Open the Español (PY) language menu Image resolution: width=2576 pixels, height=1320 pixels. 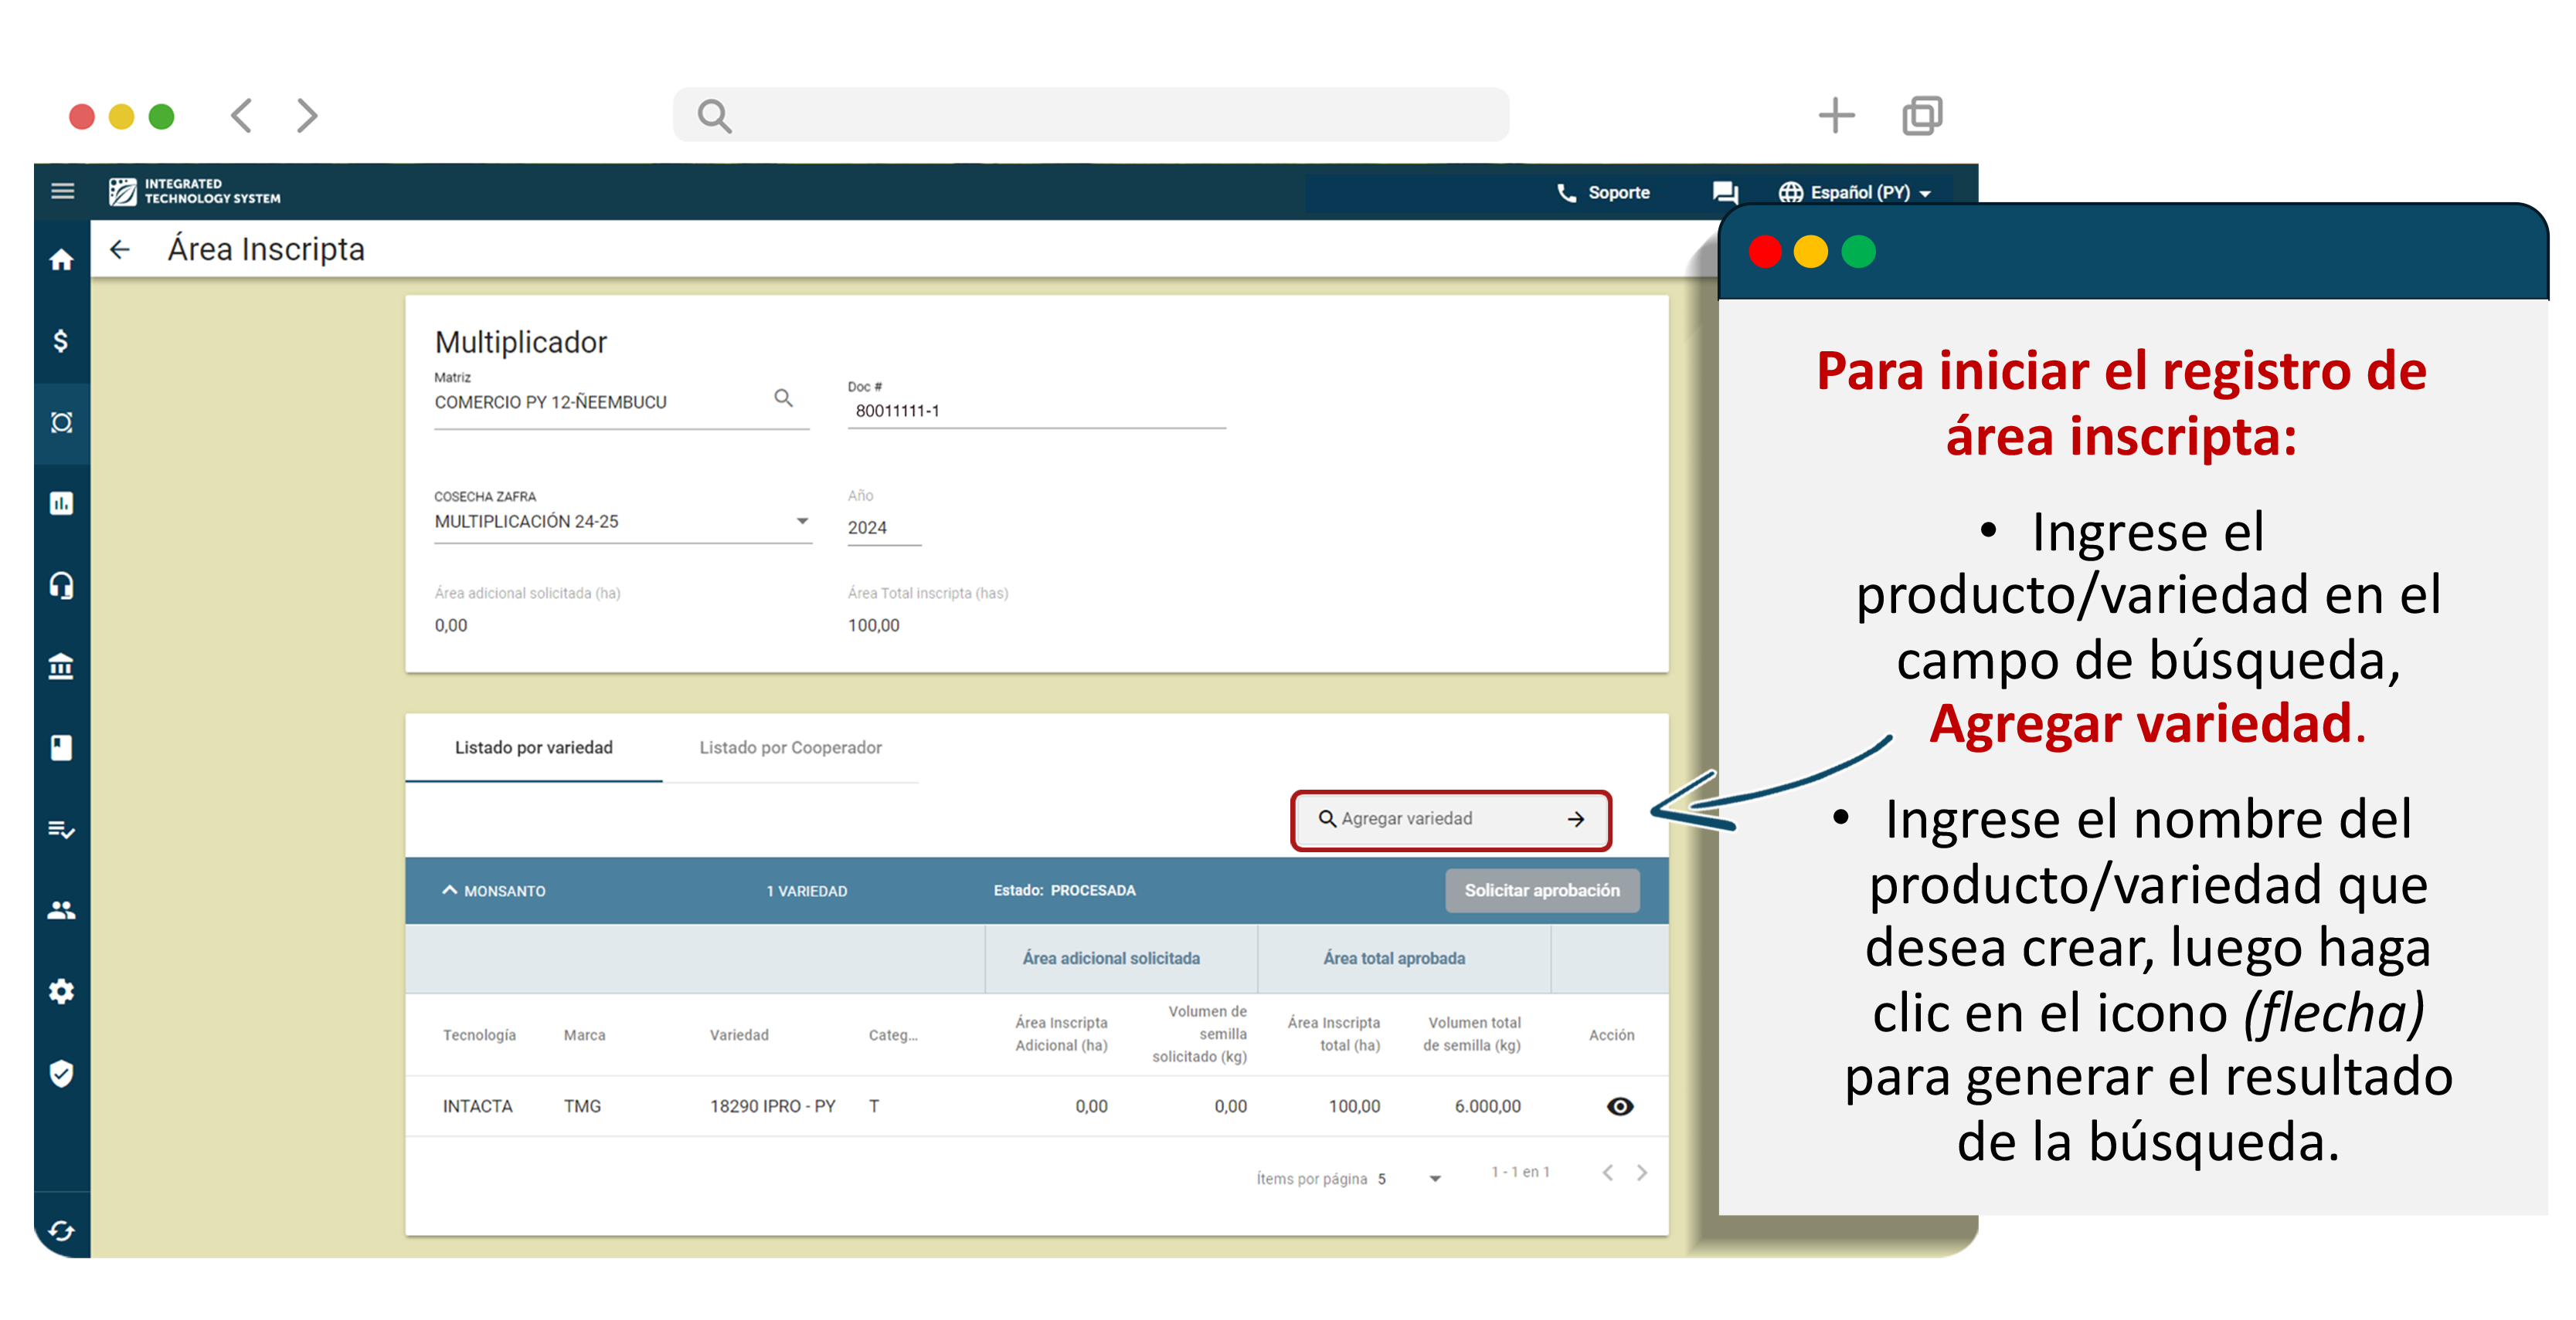click(x=1854, y=192)
